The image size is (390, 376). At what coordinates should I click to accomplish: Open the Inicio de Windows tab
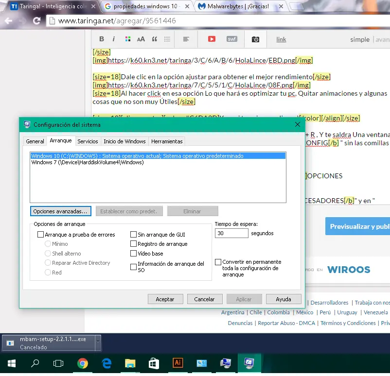[124, 141]
